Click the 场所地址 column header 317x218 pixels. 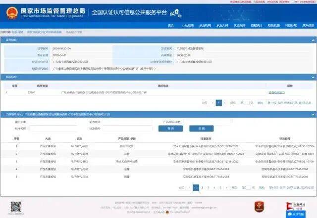pos(163,86)
